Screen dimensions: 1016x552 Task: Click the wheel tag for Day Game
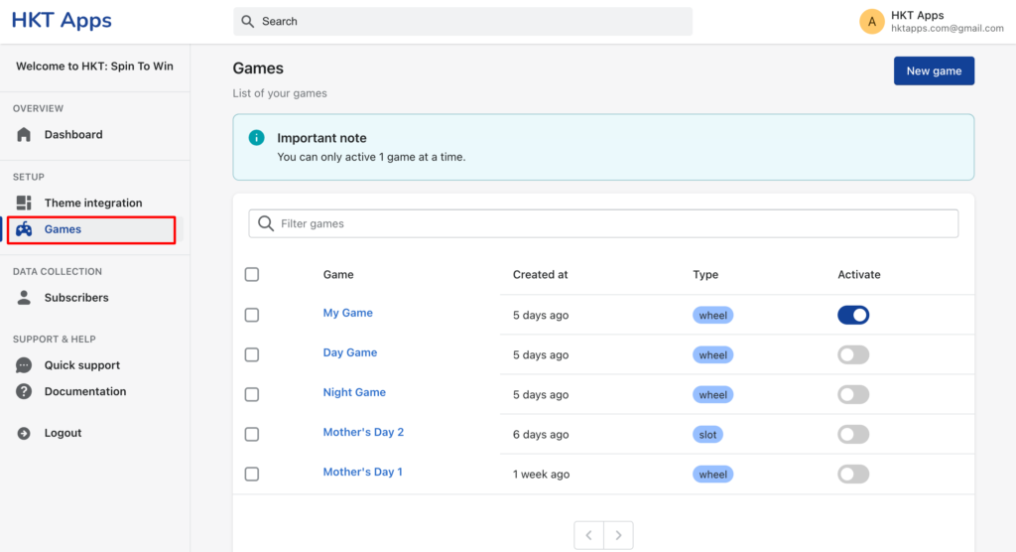(712, 354)
